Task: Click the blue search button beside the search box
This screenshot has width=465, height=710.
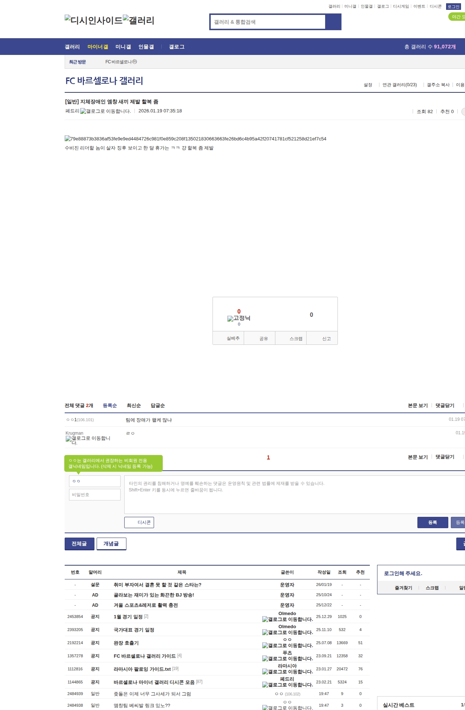Action: 333,22
